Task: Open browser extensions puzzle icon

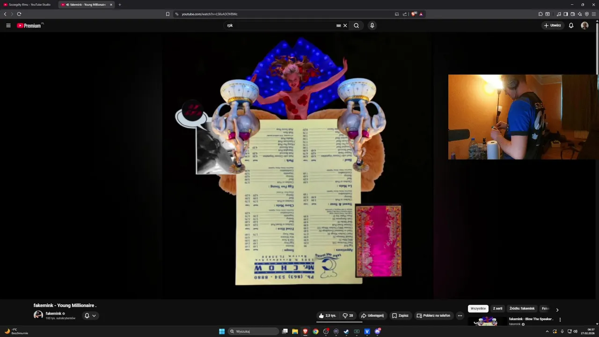Action: pyautogui.click(x=541, y=14)
